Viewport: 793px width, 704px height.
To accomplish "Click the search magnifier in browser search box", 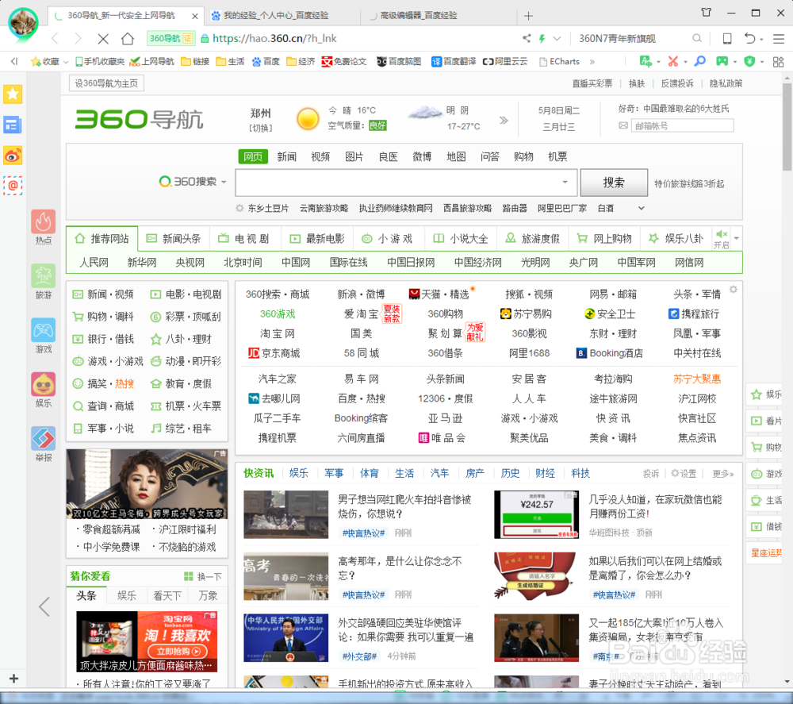I will 697,38.
